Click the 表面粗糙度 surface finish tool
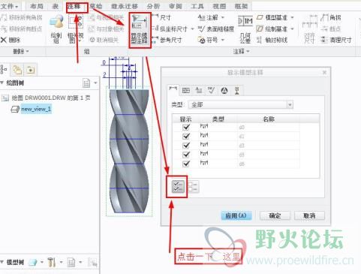 (x=216, y=29)
